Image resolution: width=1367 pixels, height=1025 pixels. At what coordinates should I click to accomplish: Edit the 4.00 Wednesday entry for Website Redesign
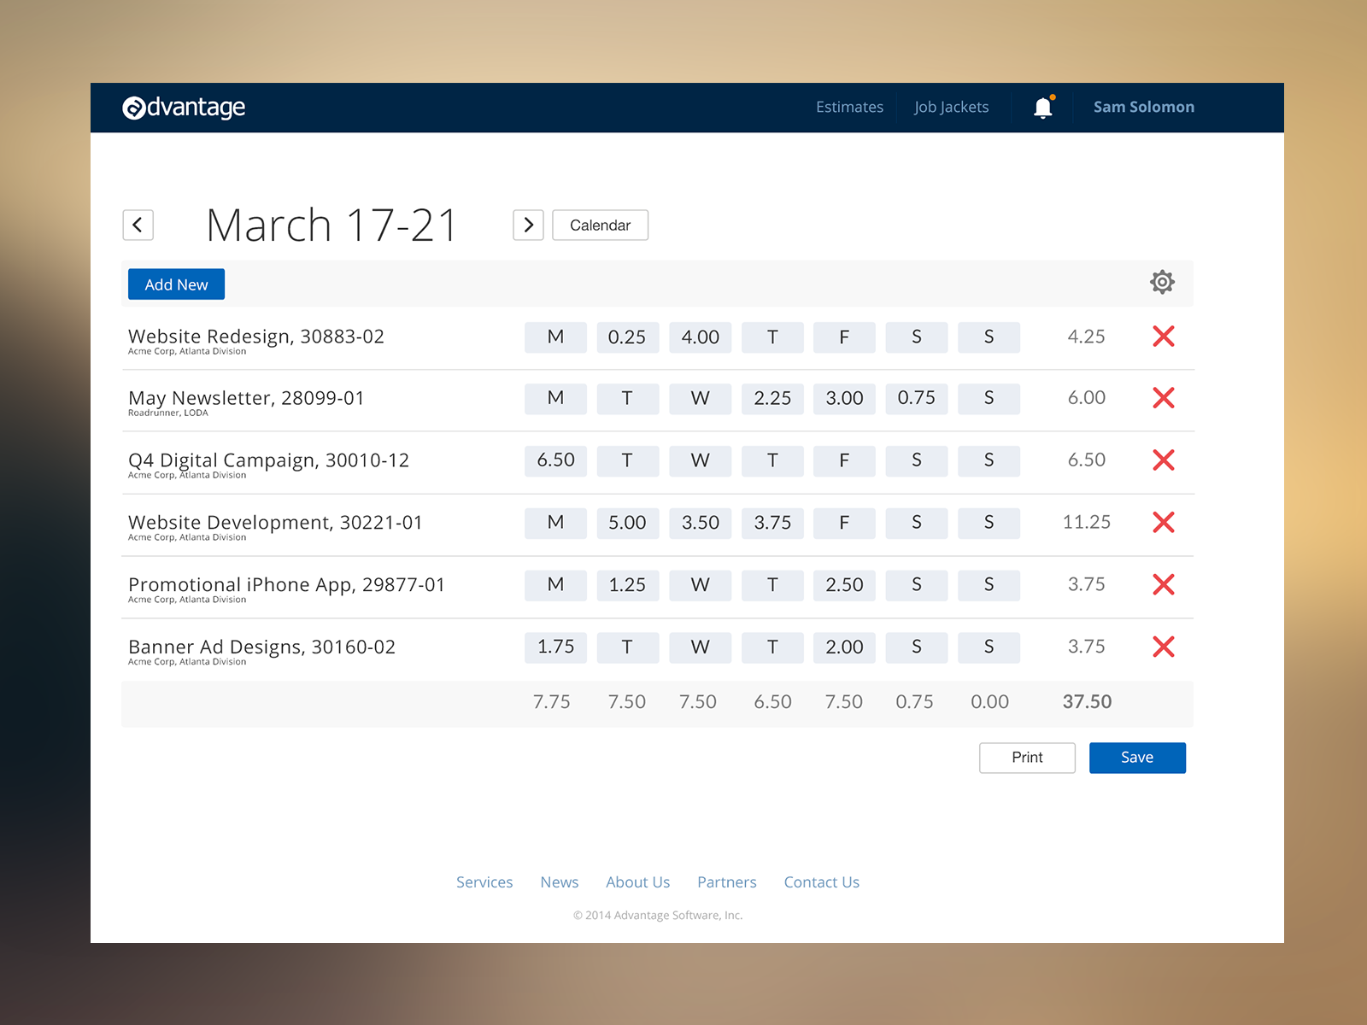pyautogui.click(x=700, y=337)
